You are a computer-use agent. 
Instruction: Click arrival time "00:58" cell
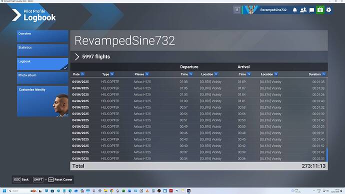241,107
